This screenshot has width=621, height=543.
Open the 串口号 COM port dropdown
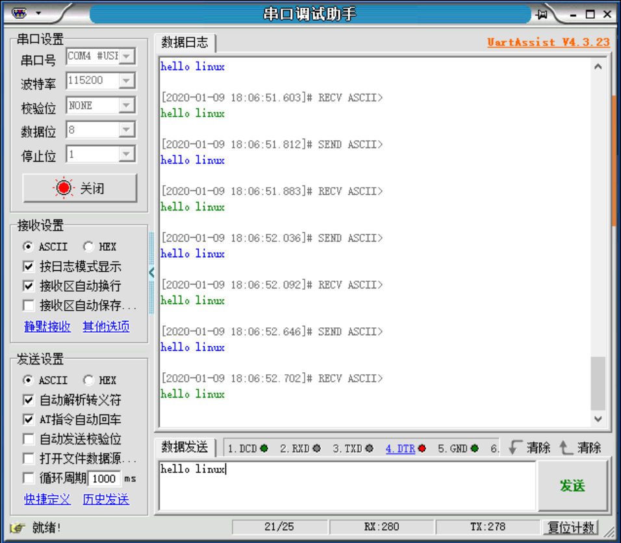pyautogui.click(x=128, y=57)
